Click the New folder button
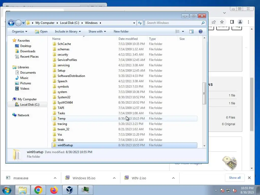The image size is (260, 195). click(121, 31)
